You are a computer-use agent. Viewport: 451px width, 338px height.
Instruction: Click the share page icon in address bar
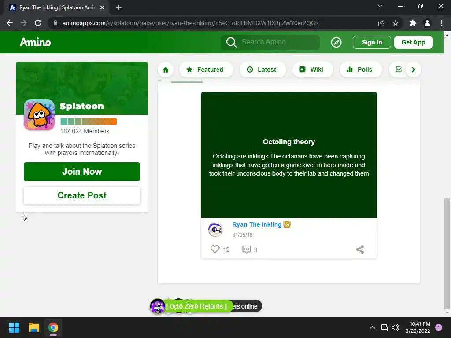coord(381,23)
